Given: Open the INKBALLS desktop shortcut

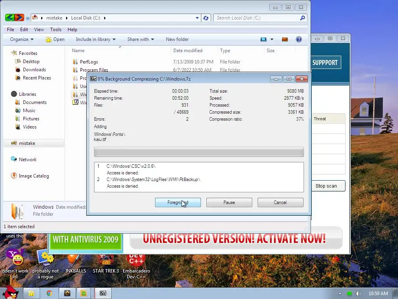Looking at the screenshot, I should point(76,264).
